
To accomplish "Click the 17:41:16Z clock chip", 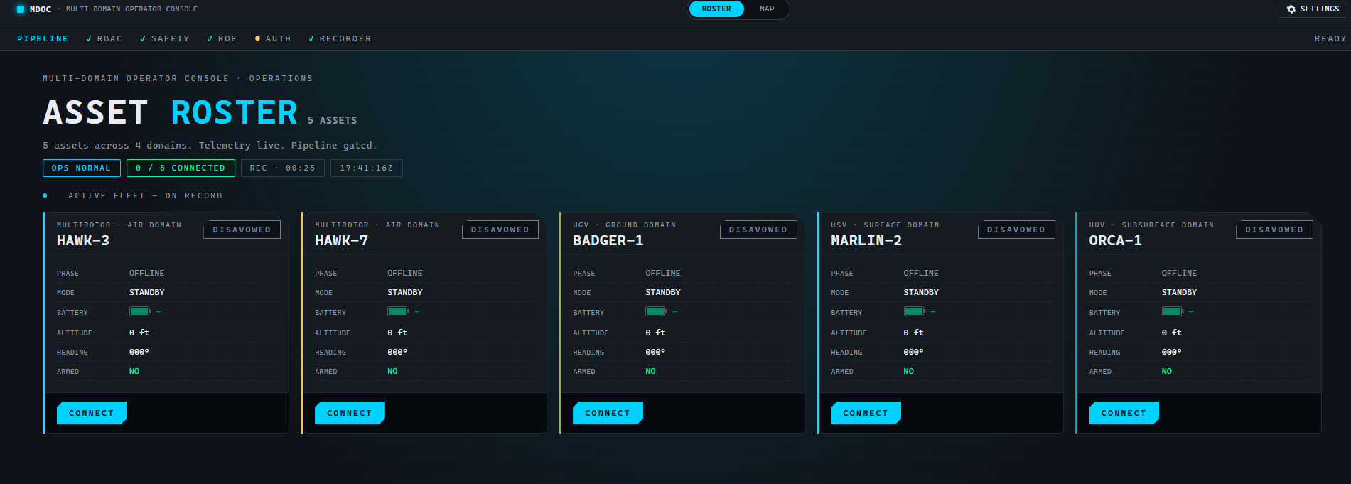I will tap(366, 168).
